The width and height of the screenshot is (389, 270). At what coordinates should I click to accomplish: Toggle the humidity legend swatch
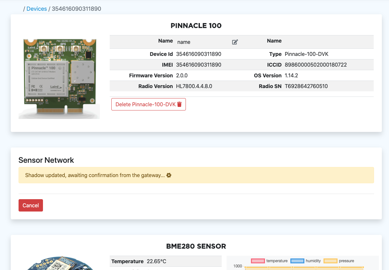(x=297, y=261)
